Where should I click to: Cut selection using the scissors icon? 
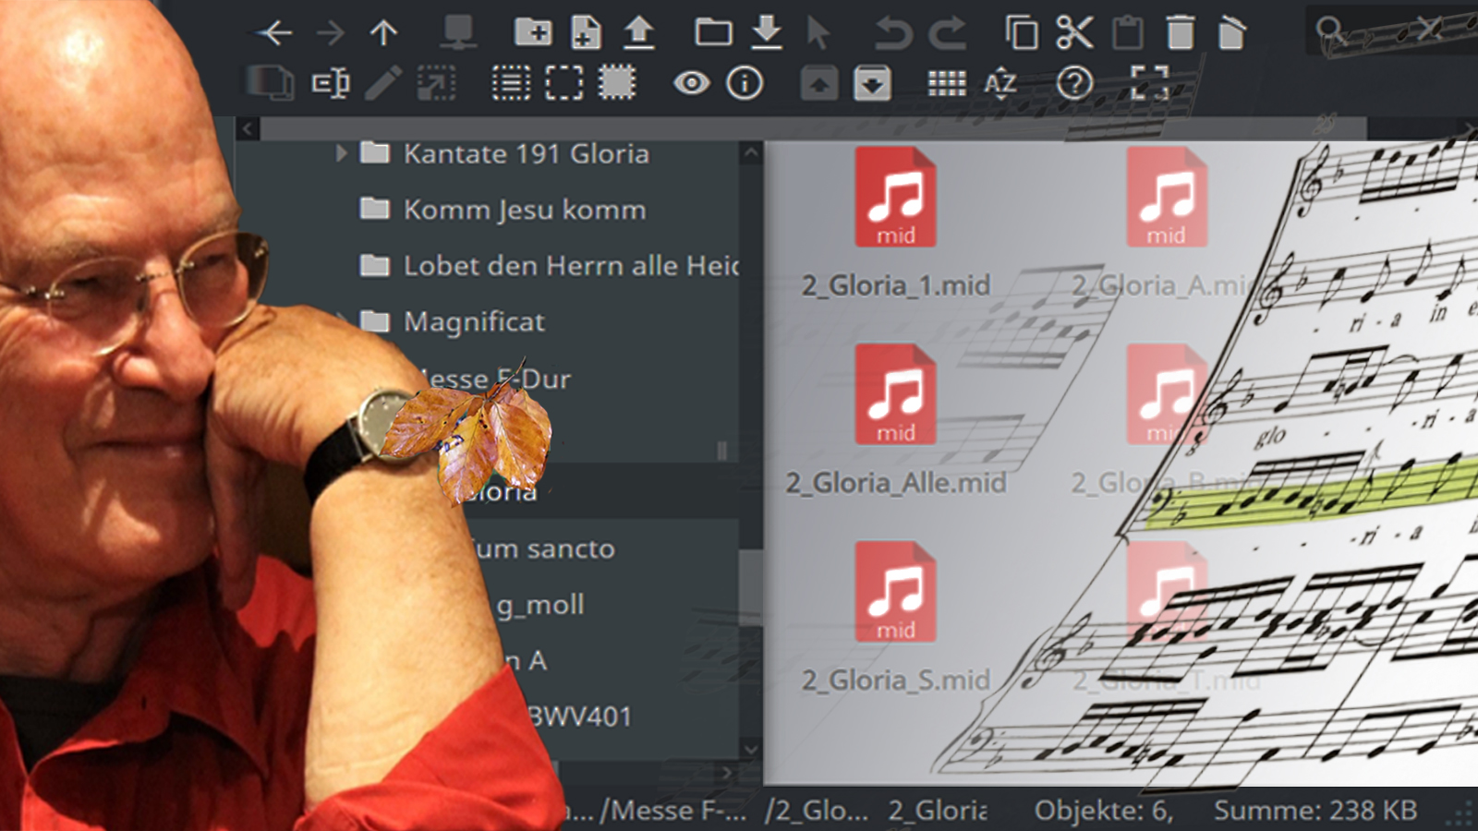click(1074, 32)
